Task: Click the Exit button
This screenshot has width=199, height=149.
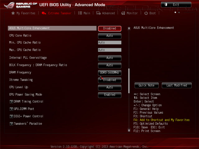Action: click(x=176, y=5)
